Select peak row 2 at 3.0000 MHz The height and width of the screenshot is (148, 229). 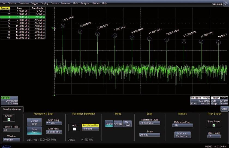tap(23, 14)
